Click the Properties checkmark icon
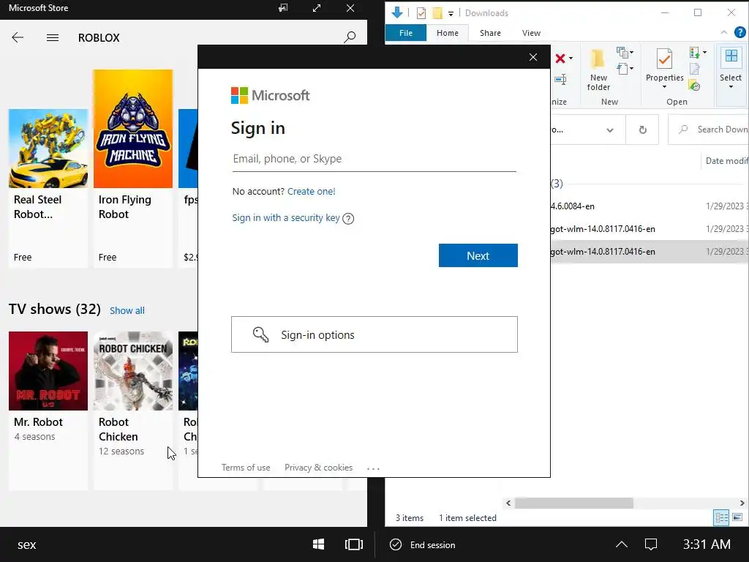Image resolution: width=749 pixels, height=562 pixels. click(x=664, y=59)
